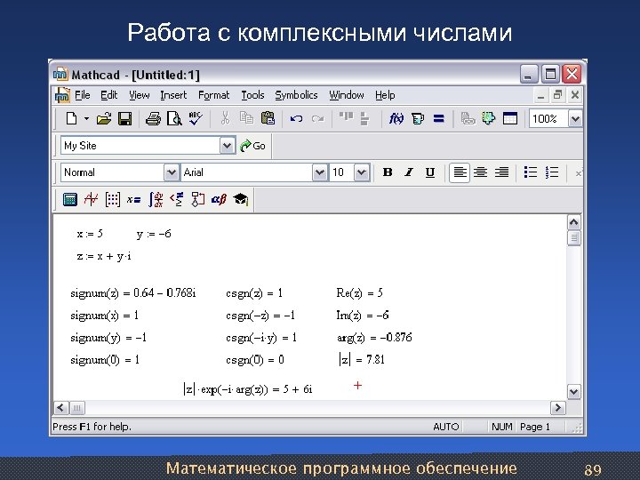The height and width of the screenshot is (480, 640).
Task: Click the Calculate equals-sign icon
Action: (x=439, y=119)
